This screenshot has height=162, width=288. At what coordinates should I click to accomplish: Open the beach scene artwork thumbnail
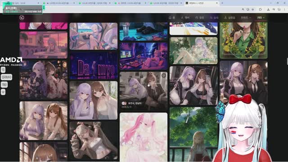94,36
